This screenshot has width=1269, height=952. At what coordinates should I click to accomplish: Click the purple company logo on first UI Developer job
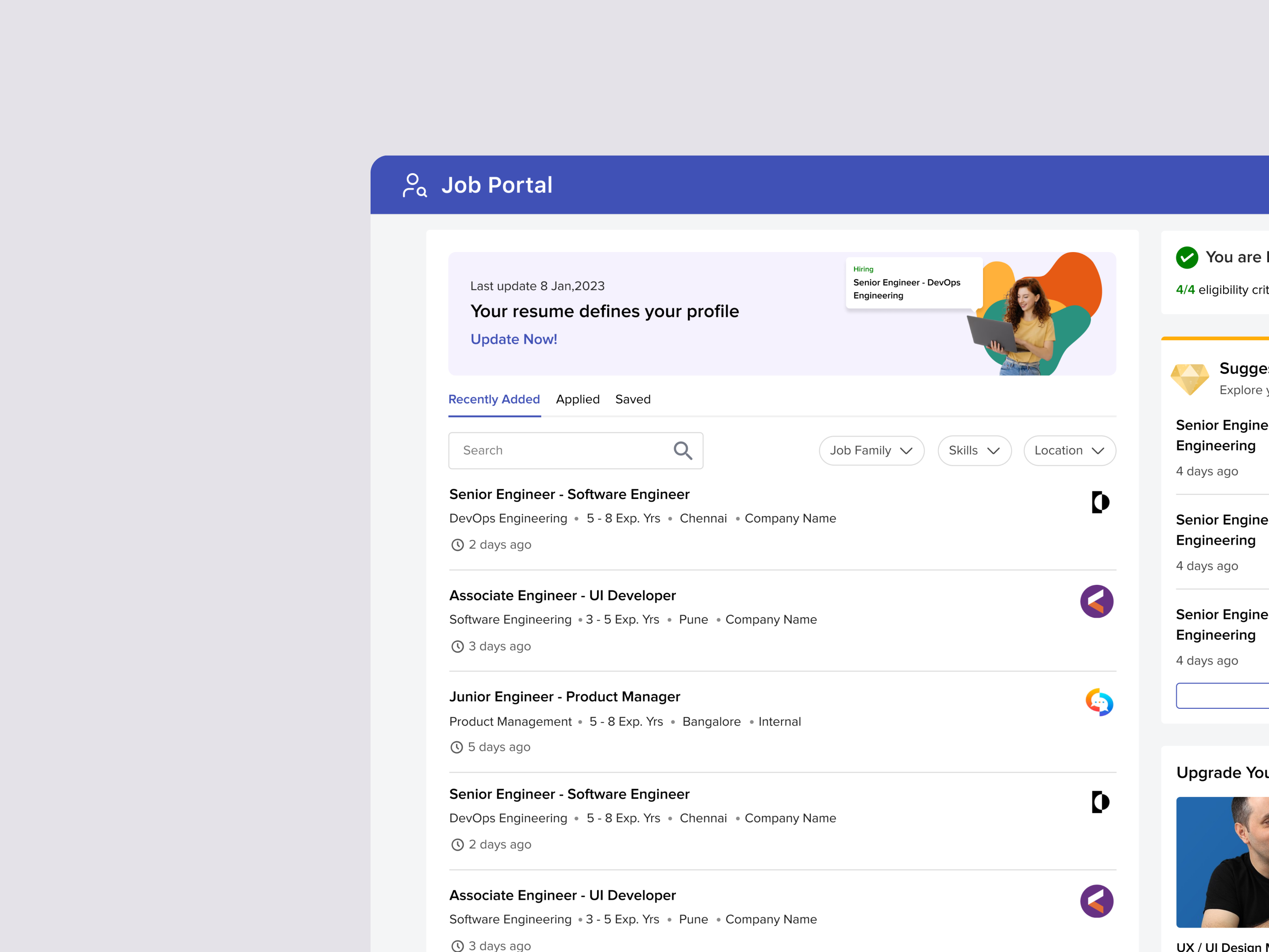click(1096, 601)
